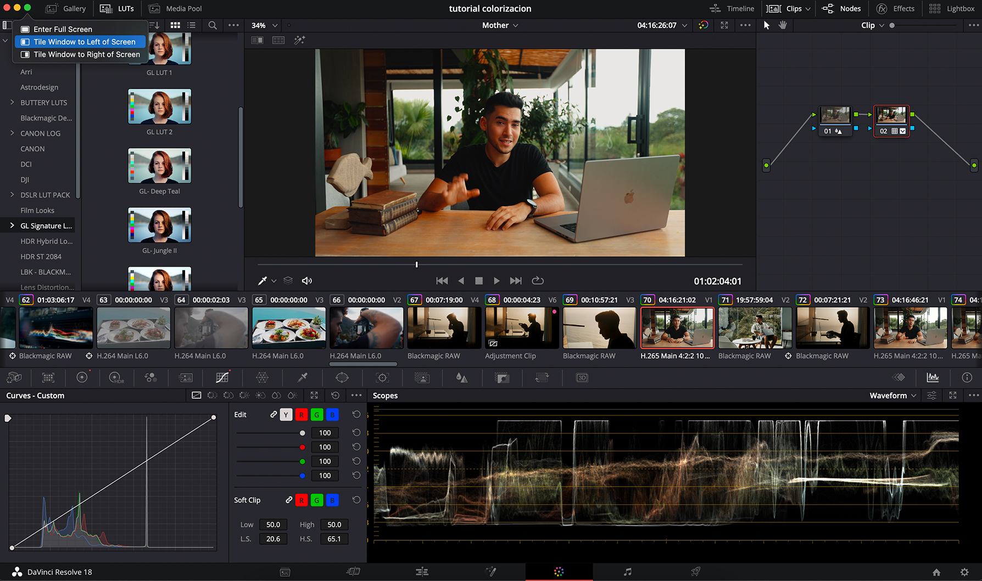Open the HDR color wheels palette

coord(116,377)
